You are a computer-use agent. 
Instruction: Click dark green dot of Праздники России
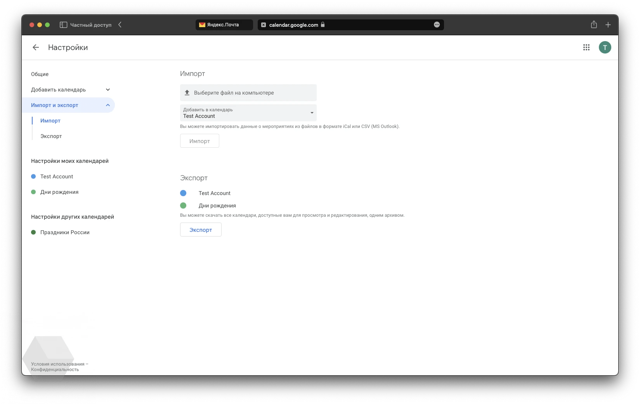(33, 232)
